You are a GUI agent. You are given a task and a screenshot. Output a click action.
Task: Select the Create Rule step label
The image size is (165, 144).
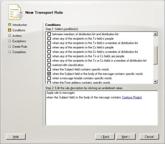(x=20, y=46)
